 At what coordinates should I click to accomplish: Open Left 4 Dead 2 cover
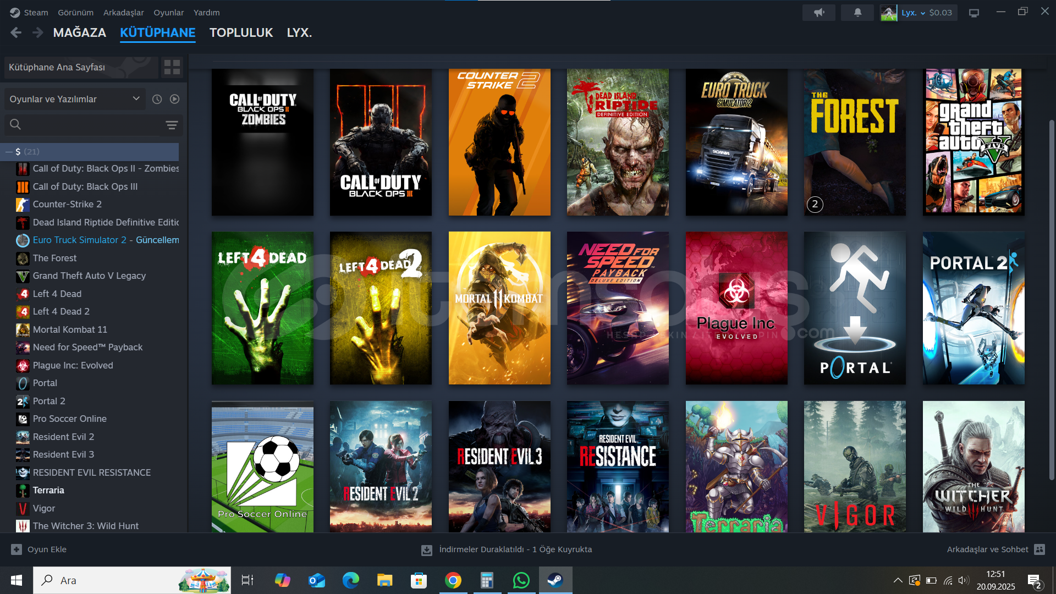tap(381, 308)
